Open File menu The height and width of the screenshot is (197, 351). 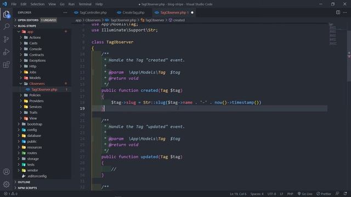click(x=14, y=4)
